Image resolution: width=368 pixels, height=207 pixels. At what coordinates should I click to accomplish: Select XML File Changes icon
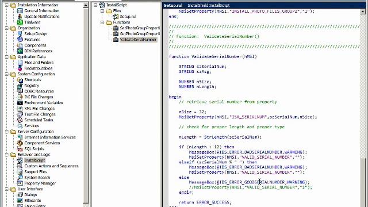coord(20,109)
